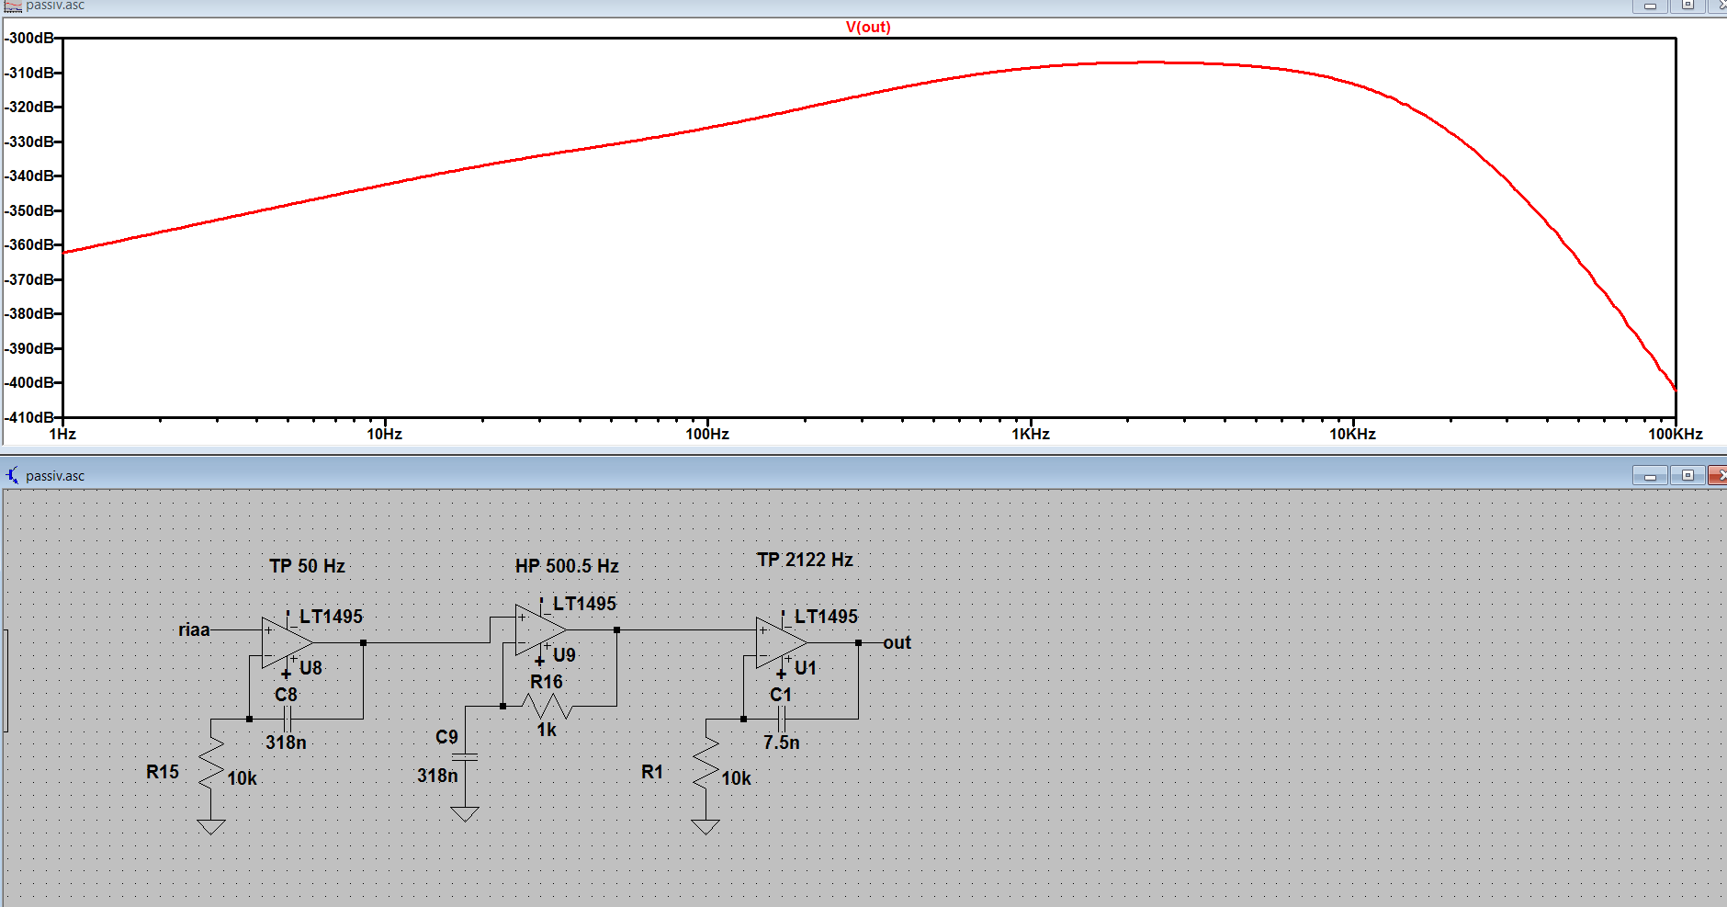Viewport: 1727px width, 907px height.
Task: Click the LT1495 model name of U9
Action: coord(585,604)
